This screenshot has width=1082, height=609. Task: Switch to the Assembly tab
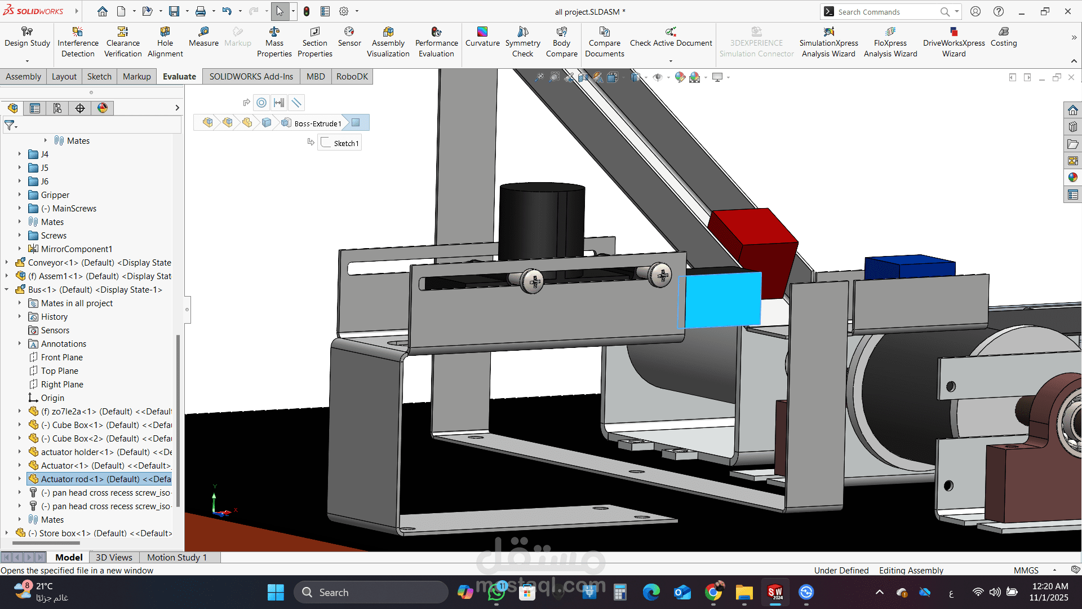click(23, 77)
